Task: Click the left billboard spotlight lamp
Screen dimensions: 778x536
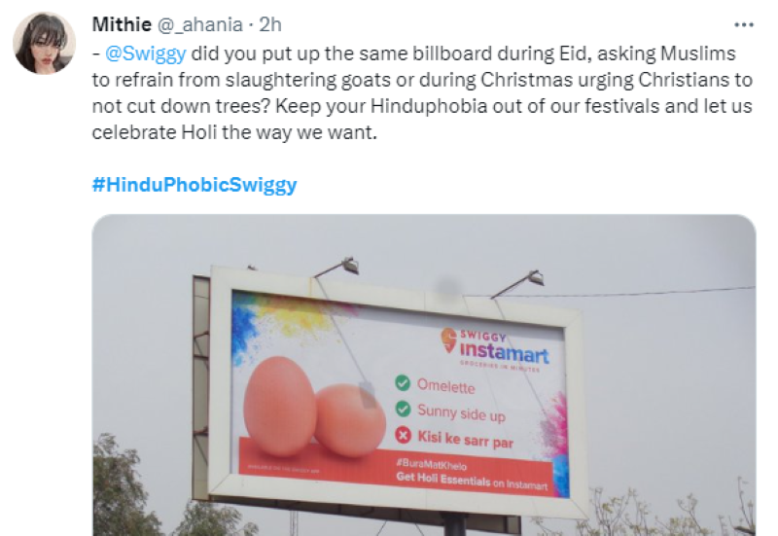Action: pyautogui.click(x=350, y=266)
